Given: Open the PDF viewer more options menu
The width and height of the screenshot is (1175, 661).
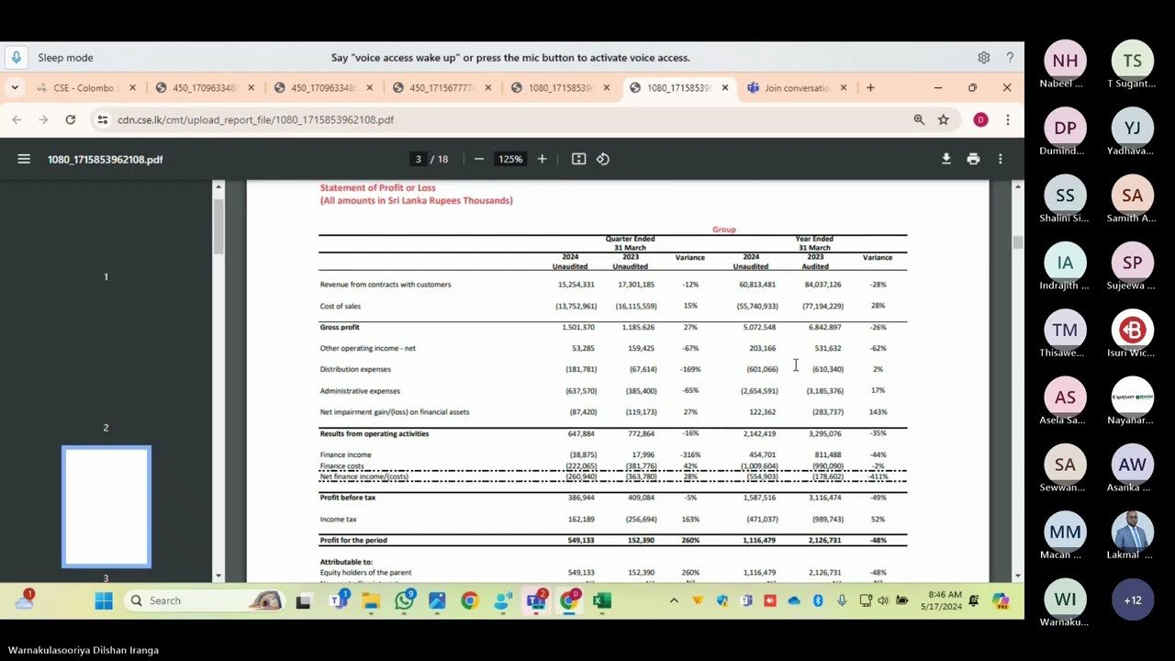Looking at the screenshot, I should pos(1000,158).
